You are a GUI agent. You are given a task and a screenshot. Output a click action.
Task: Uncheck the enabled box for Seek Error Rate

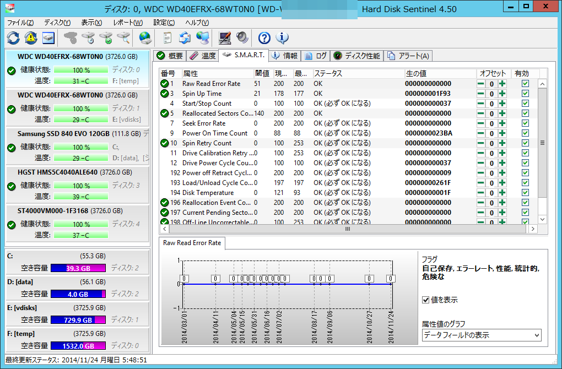click(525, 123)
